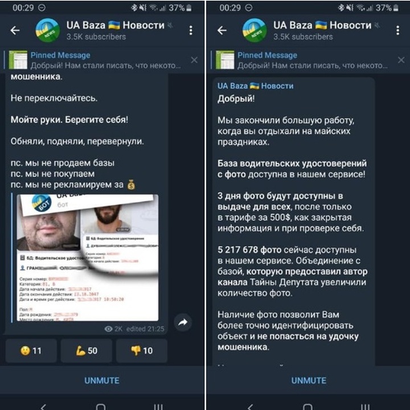
Task: Open UA Baza Новости title on left
Action: coord(115,26)
